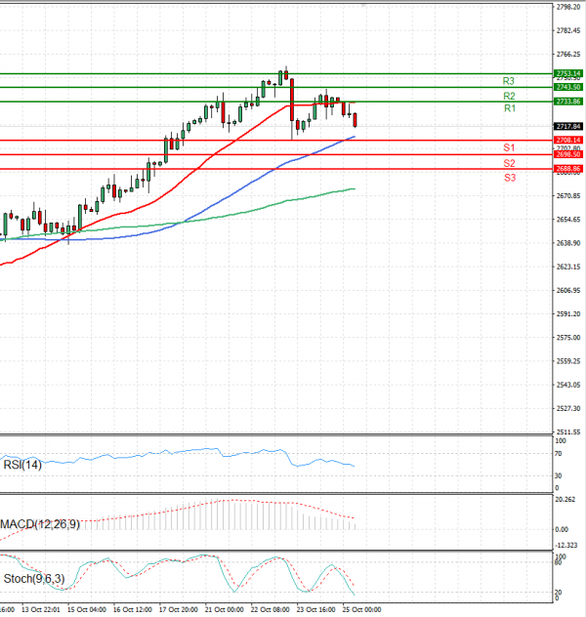
Task: Click the 2654.65 price axis value
Action: pos(567,220)
